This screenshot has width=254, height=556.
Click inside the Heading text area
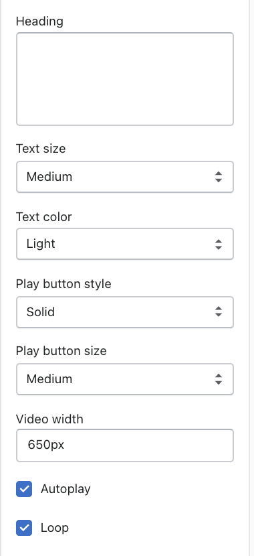tap(125, 79)
